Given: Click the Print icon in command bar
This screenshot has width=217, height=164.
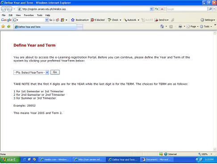Looking at the screenshot, I should [x=180, y=27].
